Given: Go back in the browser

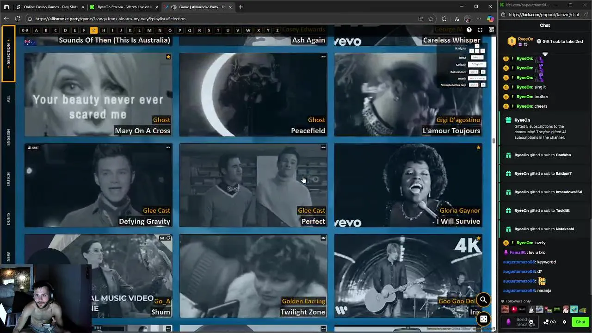Looking at the screenshot, I should pyautogui.click(x=6, y=19).
